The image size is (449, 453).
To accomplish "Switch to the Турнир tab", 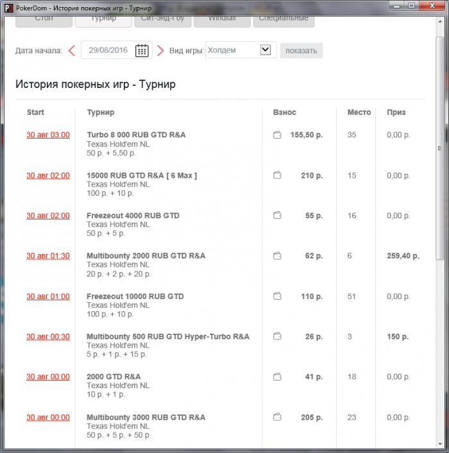I will [103, 21].
